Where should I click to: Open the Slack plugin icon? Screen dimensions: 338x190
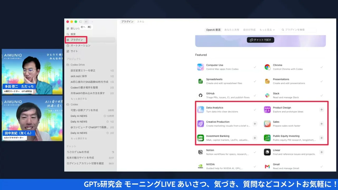267,95
